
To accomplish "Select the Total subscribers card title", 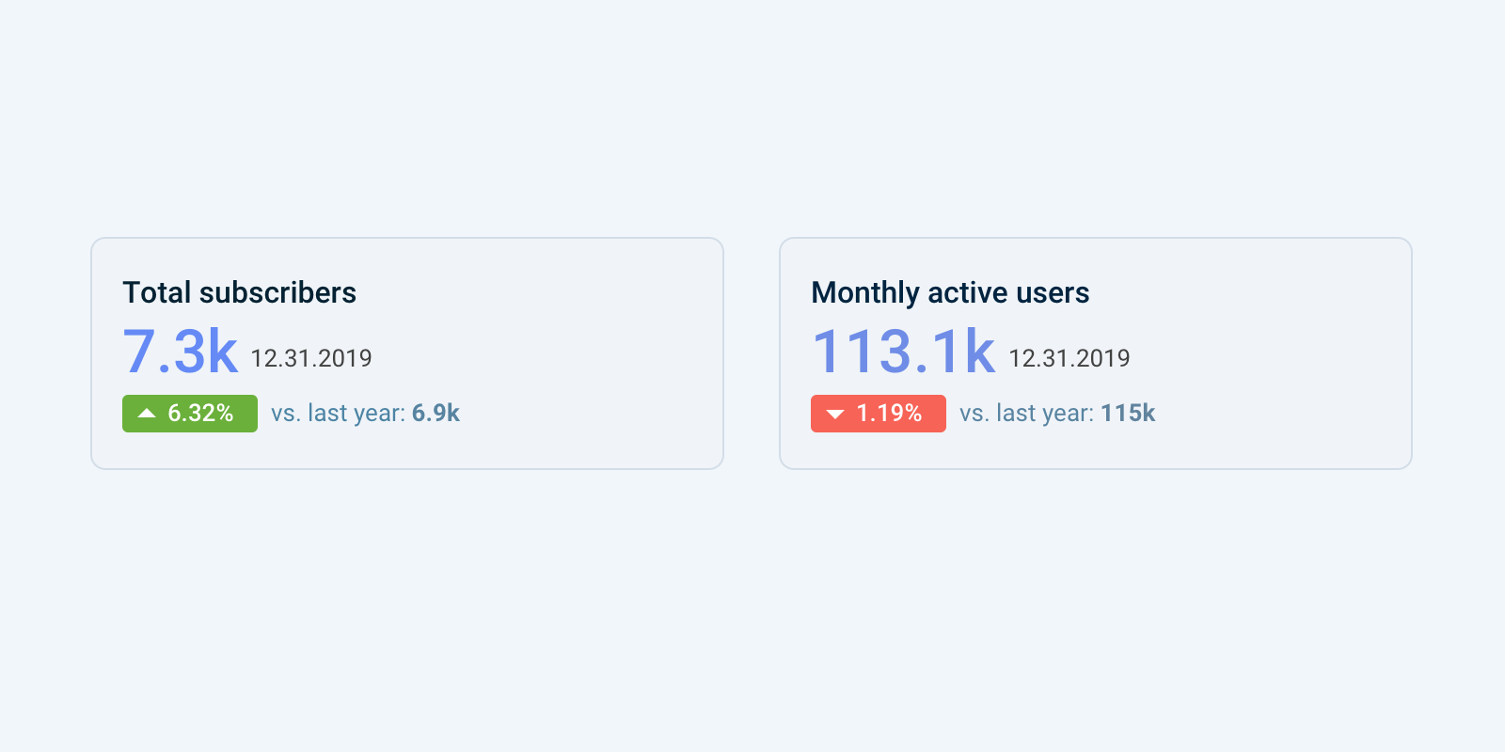I will [240, 292].
